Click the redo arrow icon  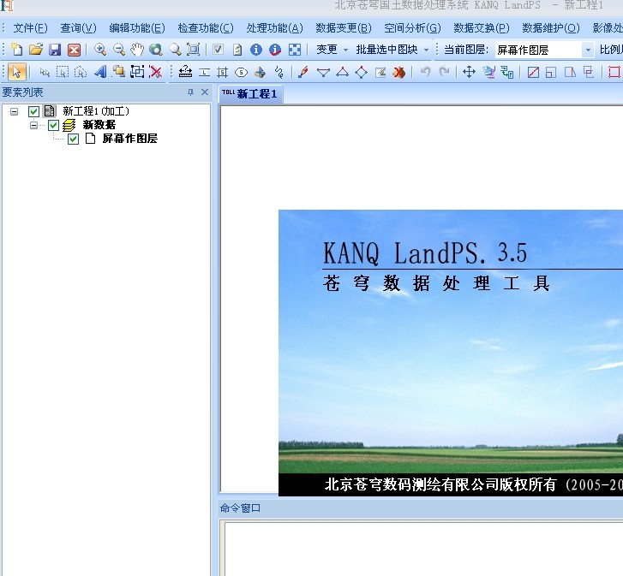pyautogui.click(x=444, y=72)
